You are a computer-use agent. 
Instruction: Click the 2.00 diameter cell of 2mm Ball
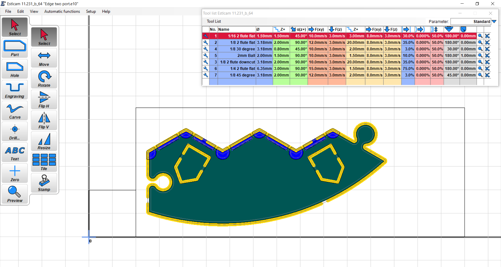(x=264, y=55)
